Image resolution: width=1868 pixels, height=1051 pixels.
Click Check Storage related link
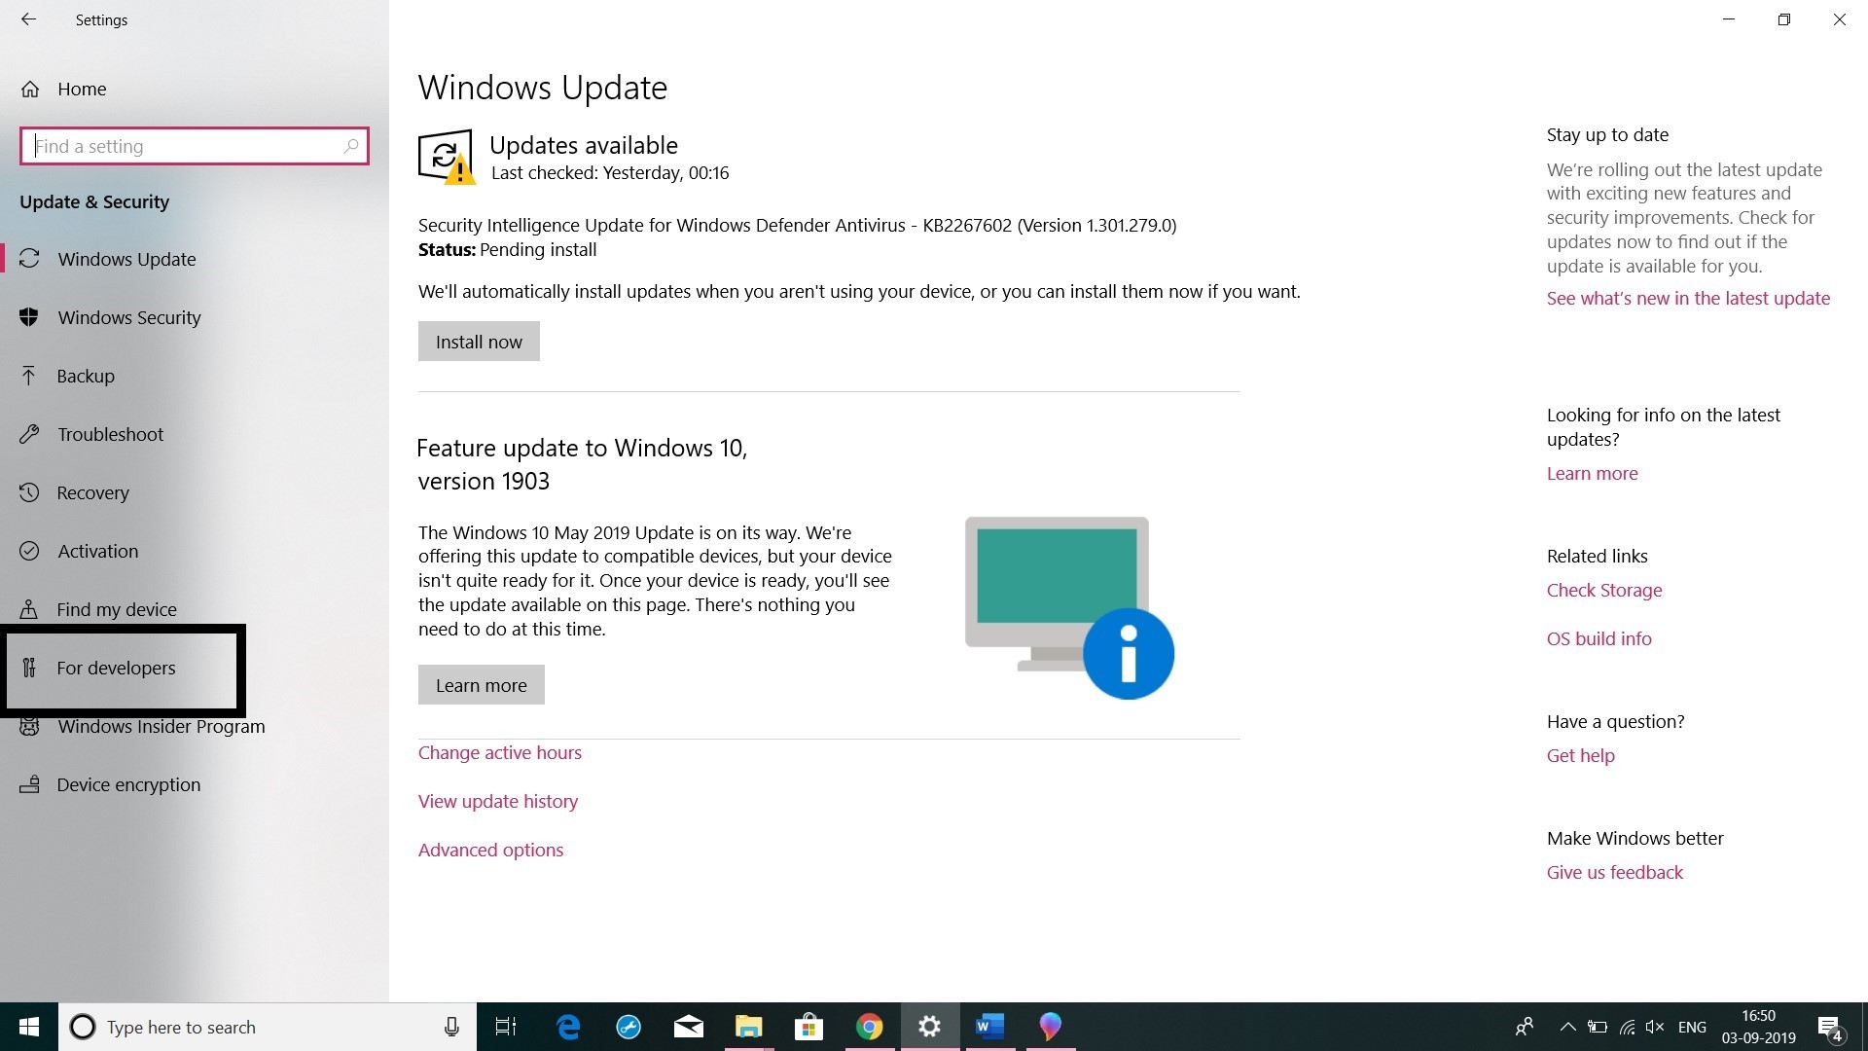[x=1603, y=591]
